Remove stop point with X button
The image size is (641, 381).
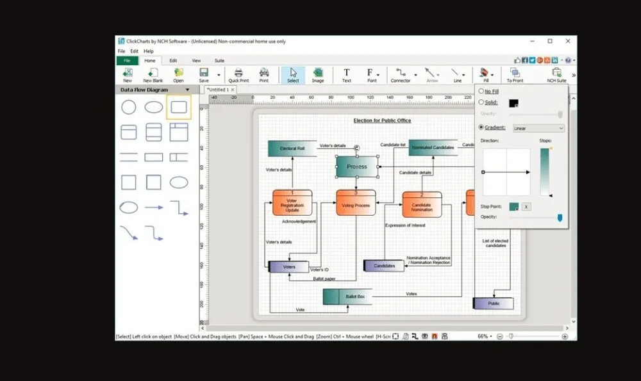point(526,207)
